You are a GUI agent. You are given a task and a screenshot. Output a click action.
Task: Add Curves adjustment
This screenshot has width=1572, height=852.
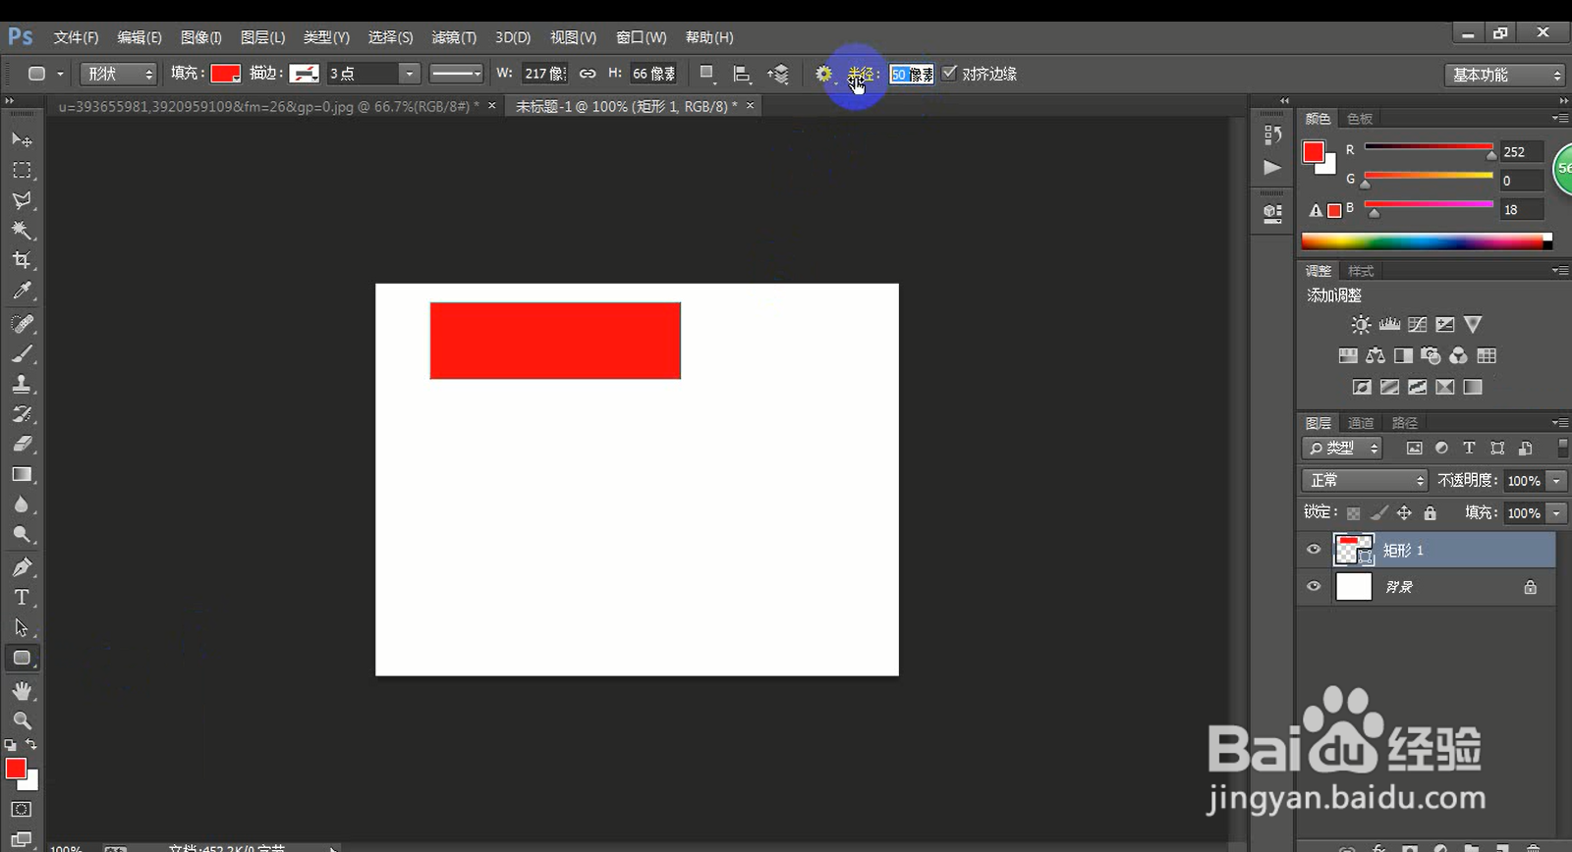point(1417,325)
